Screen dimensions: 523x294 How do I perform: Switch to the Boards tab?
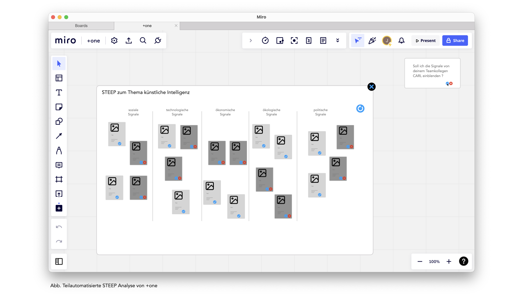pos(81,26)
